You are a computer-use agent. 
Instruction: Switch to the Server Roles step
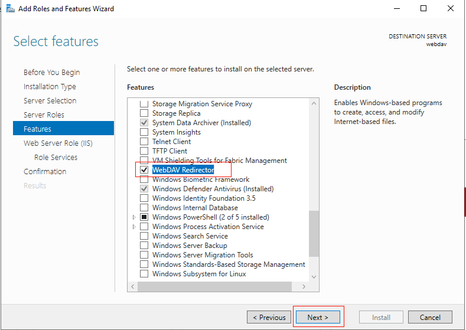pyautogui.click(x=44, y=115)
